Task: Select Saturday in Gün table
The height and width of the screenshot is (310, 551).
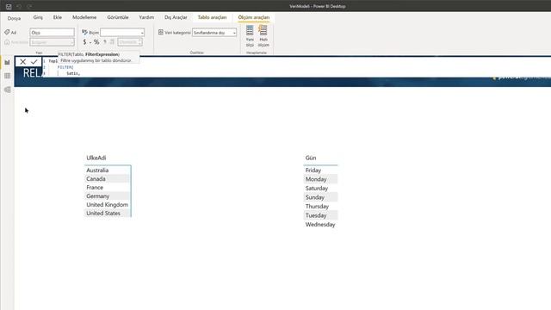Action: tap(317, 189)
